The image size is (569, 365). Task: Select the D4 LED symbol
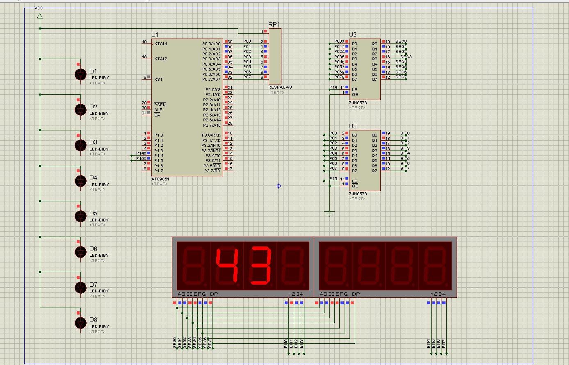tap(81, 181)
